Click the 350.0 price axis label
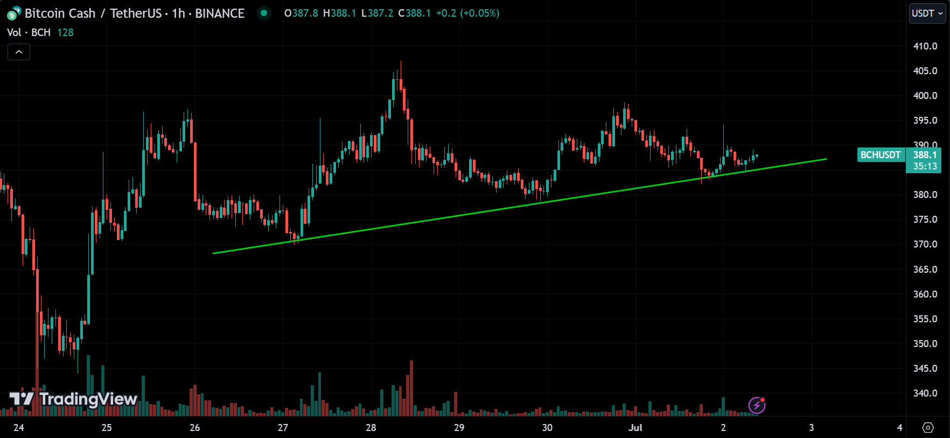 pos(925,344)
